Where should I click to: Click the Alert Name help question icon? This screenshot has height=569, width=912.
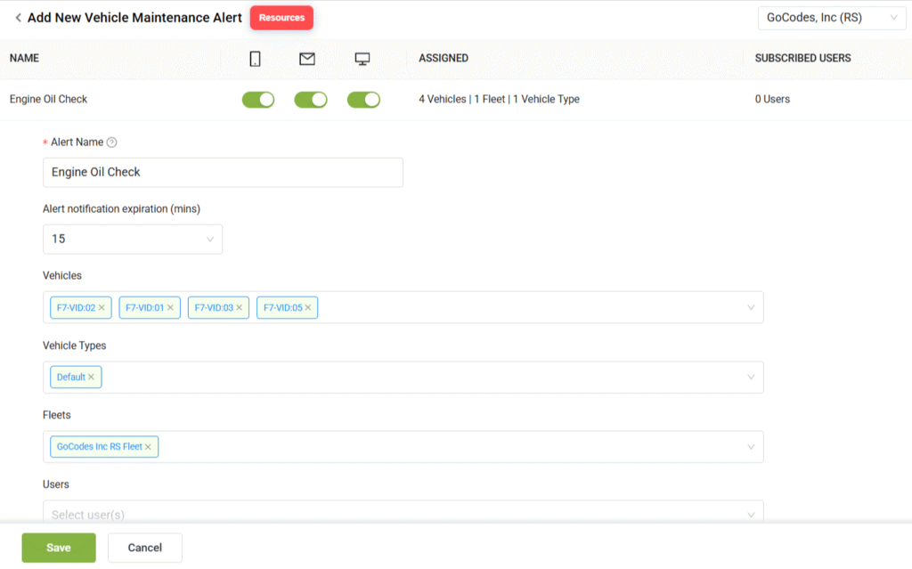tap(111, 142)
